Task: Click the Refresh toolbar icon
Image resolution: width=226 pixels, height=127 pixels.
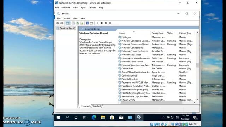Action: 78,23
